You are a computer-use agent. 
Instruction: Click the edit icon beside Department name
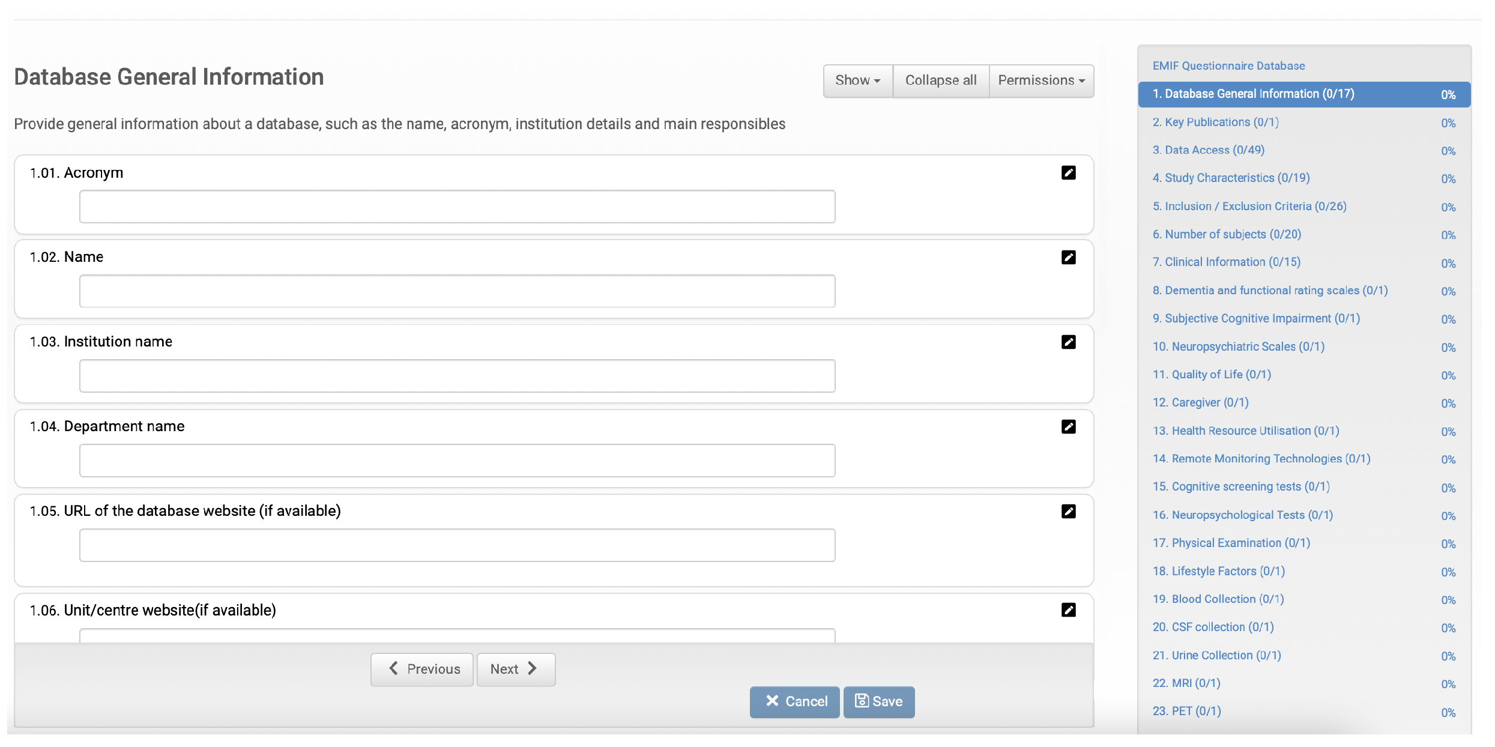(x=1068, y=427)
